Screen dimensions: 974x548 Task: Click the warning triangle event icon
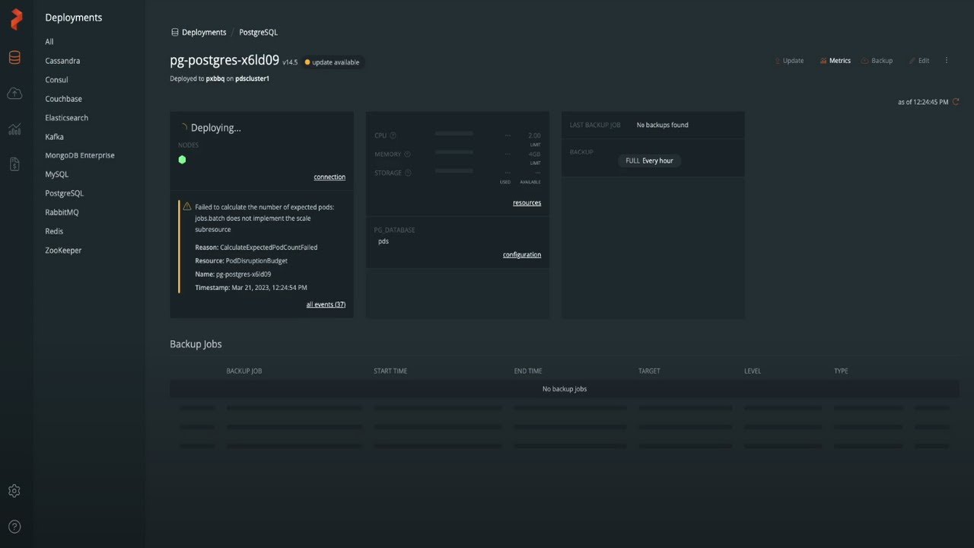point(187,206)
